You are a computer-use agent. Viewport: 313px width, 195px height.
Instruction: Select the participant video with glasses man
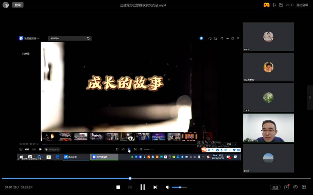pos(268,128)
